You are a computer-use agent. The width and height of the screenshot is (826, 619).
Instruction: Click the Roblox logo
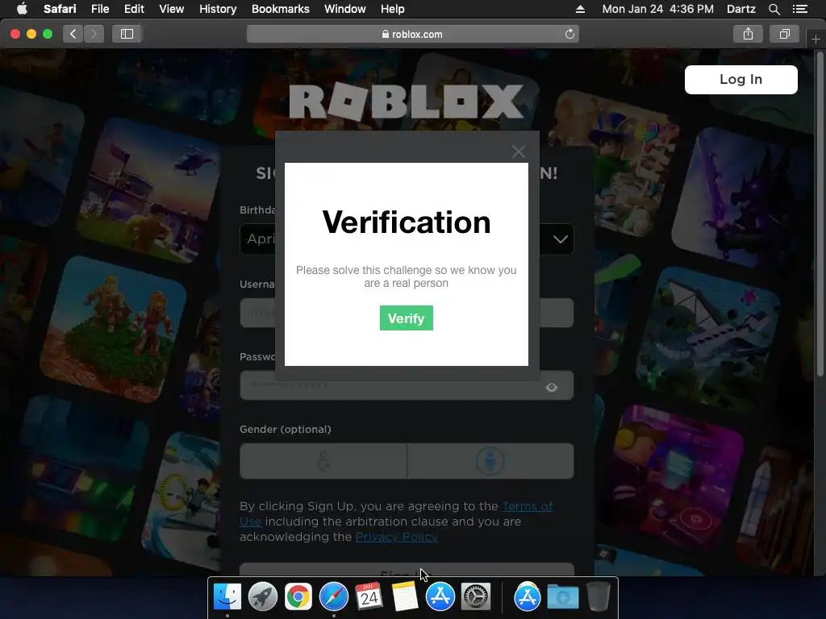coord(407,102)
